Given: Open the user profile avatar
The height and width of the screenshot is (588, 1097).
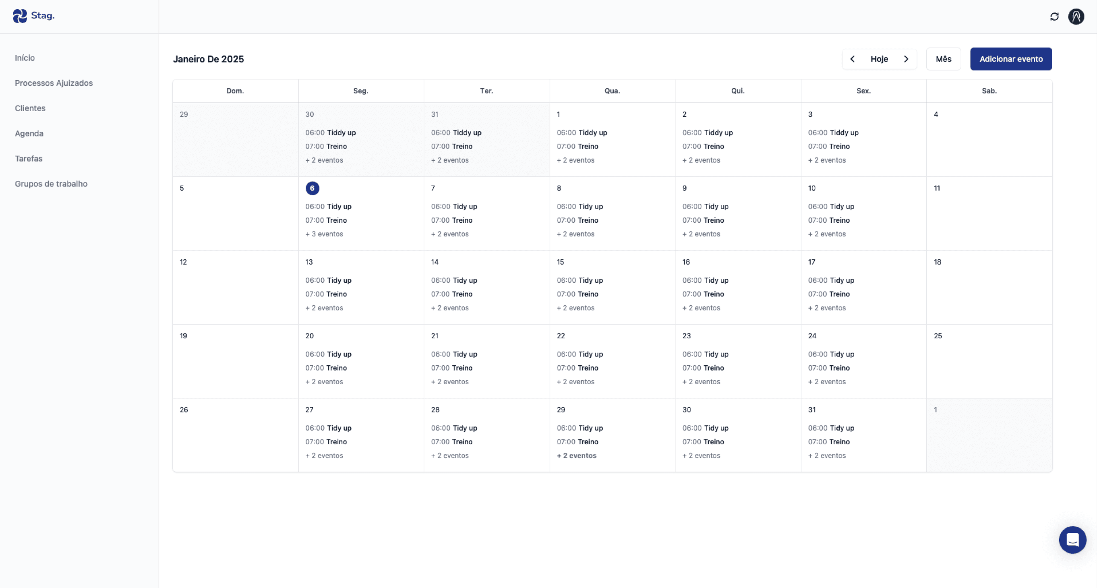Looking at the screenshot, I should click(1076, 17).
